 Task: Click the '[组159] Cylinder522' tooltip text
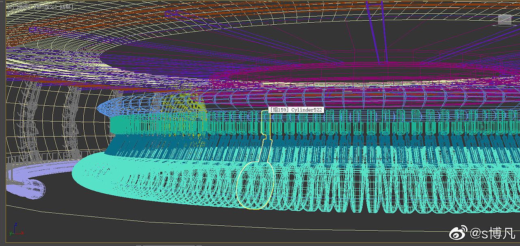pyautogui.click(x=296, y=110)
